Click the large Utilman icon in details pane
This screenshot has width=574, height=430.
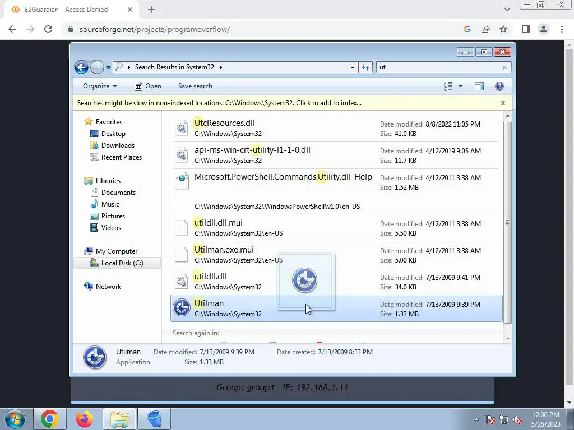pyautogui.click(x=95, y=357)
